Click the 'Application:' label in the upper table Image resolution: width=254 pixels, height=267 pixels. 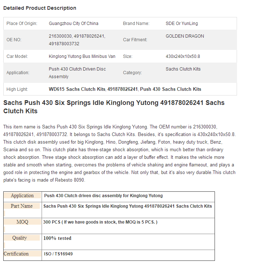18,73
